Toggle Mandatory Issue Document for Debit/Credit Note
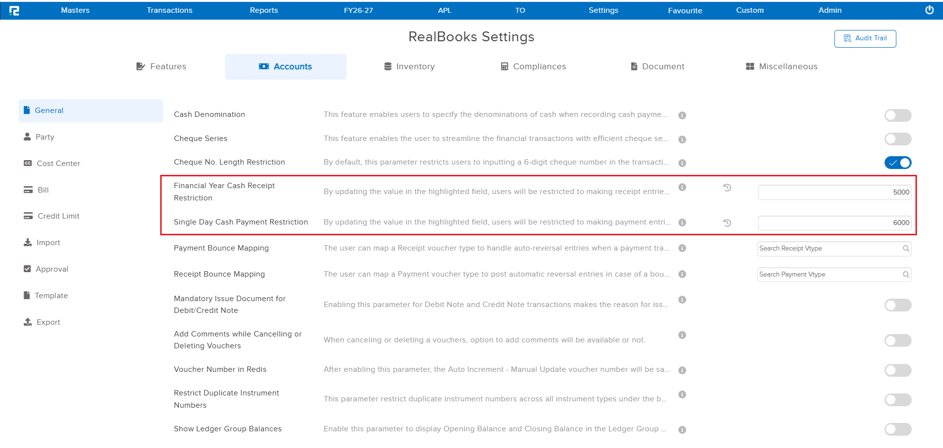This screenshot has width=943, height=448. tap(898, 305)
